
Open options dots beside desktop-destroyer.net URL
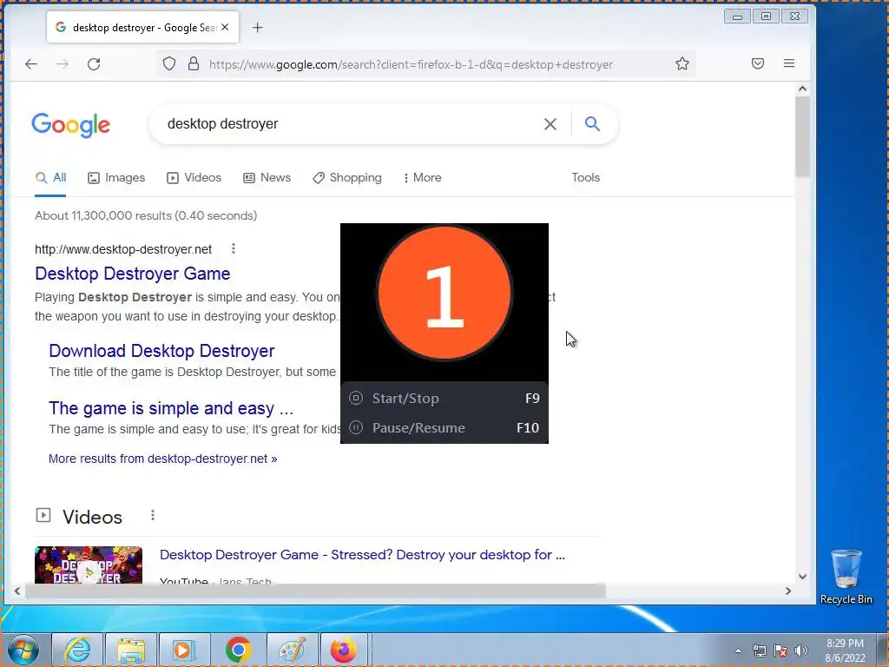tap(233, 248)
